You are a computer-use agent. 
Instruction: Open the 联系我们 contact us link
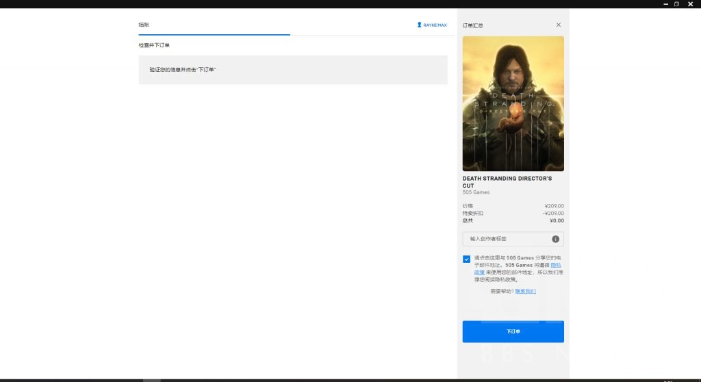[x=525, y=291]
